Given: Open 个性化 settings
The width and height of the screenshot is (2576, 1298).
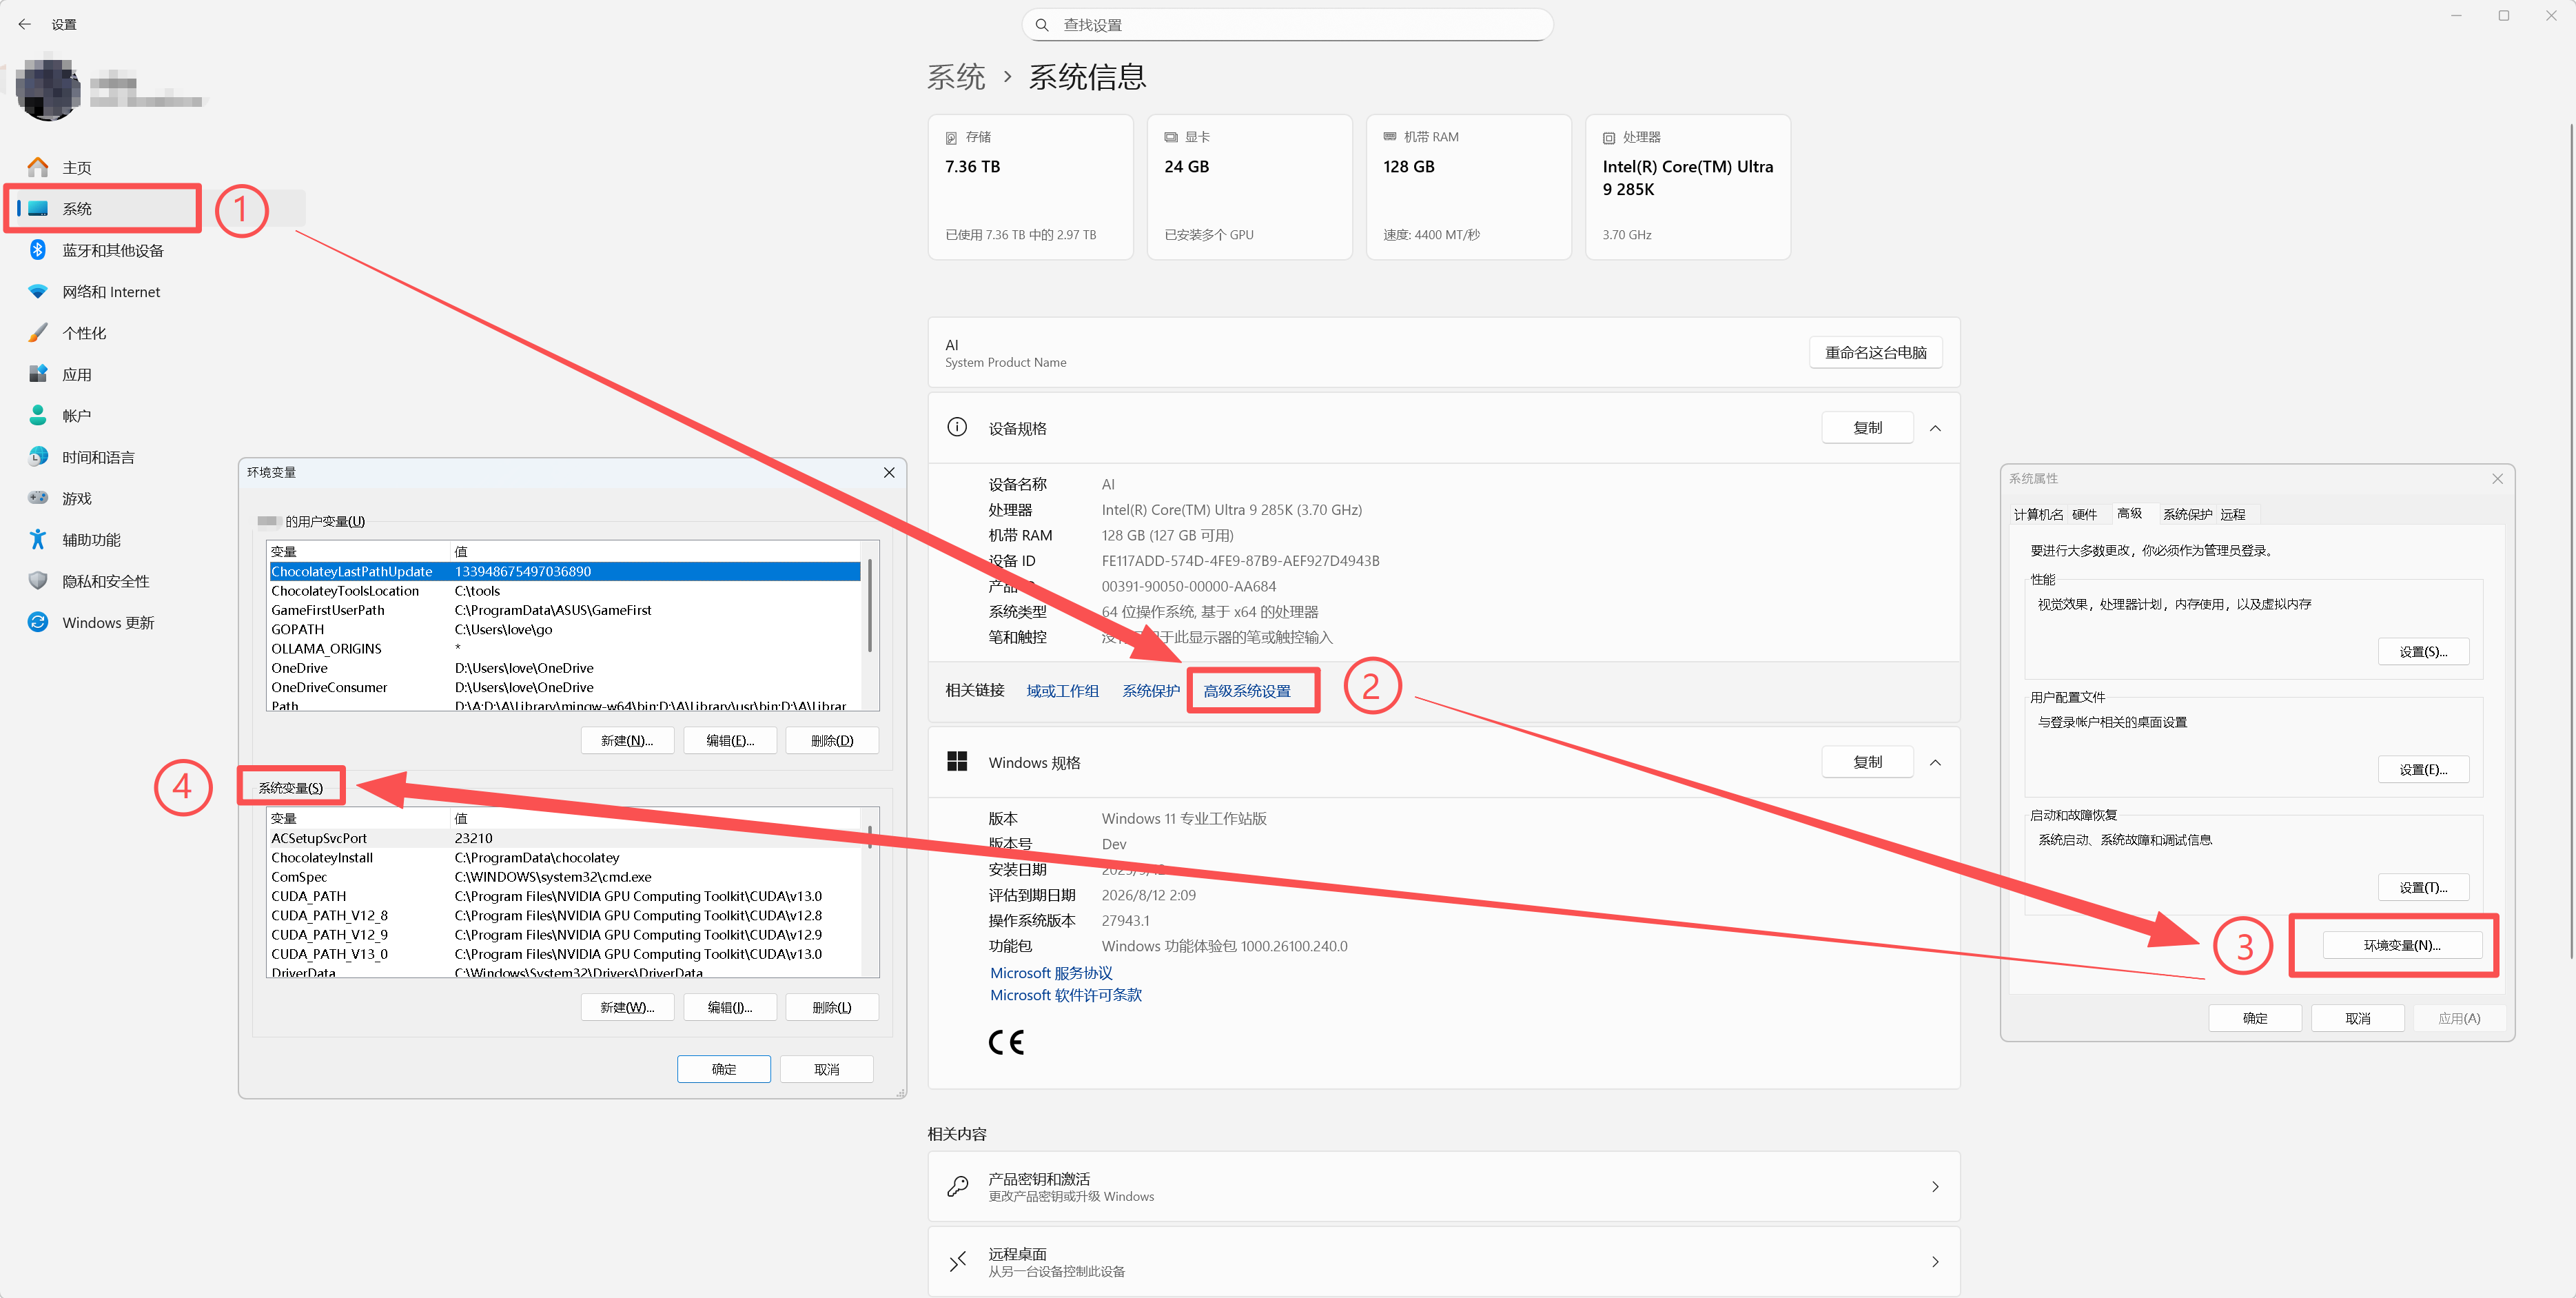Looking at the screenshot, I should [84, 333].
